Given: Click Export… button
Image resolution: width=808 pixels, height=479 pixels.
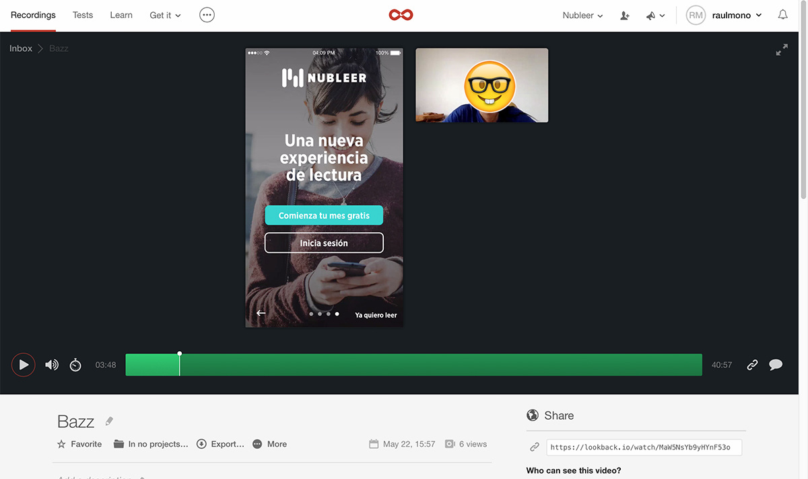Looking at the screenshot, I should tap(220, 444).
